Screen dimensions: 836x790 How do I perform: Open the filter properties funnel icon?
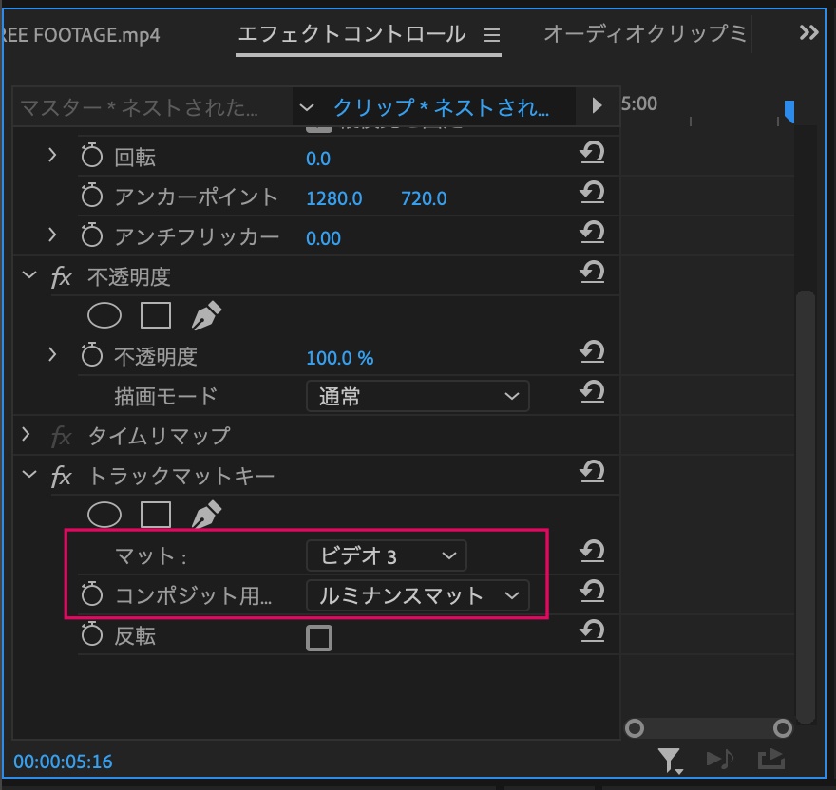point(670,761)
